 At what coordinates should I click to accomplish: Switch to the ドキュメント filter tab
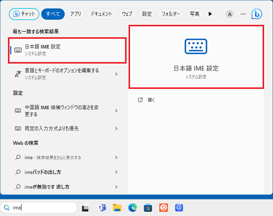(101, 14)
